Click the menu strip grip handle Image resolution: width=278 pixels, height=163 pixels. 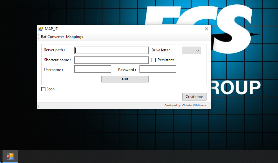[38, 37]
